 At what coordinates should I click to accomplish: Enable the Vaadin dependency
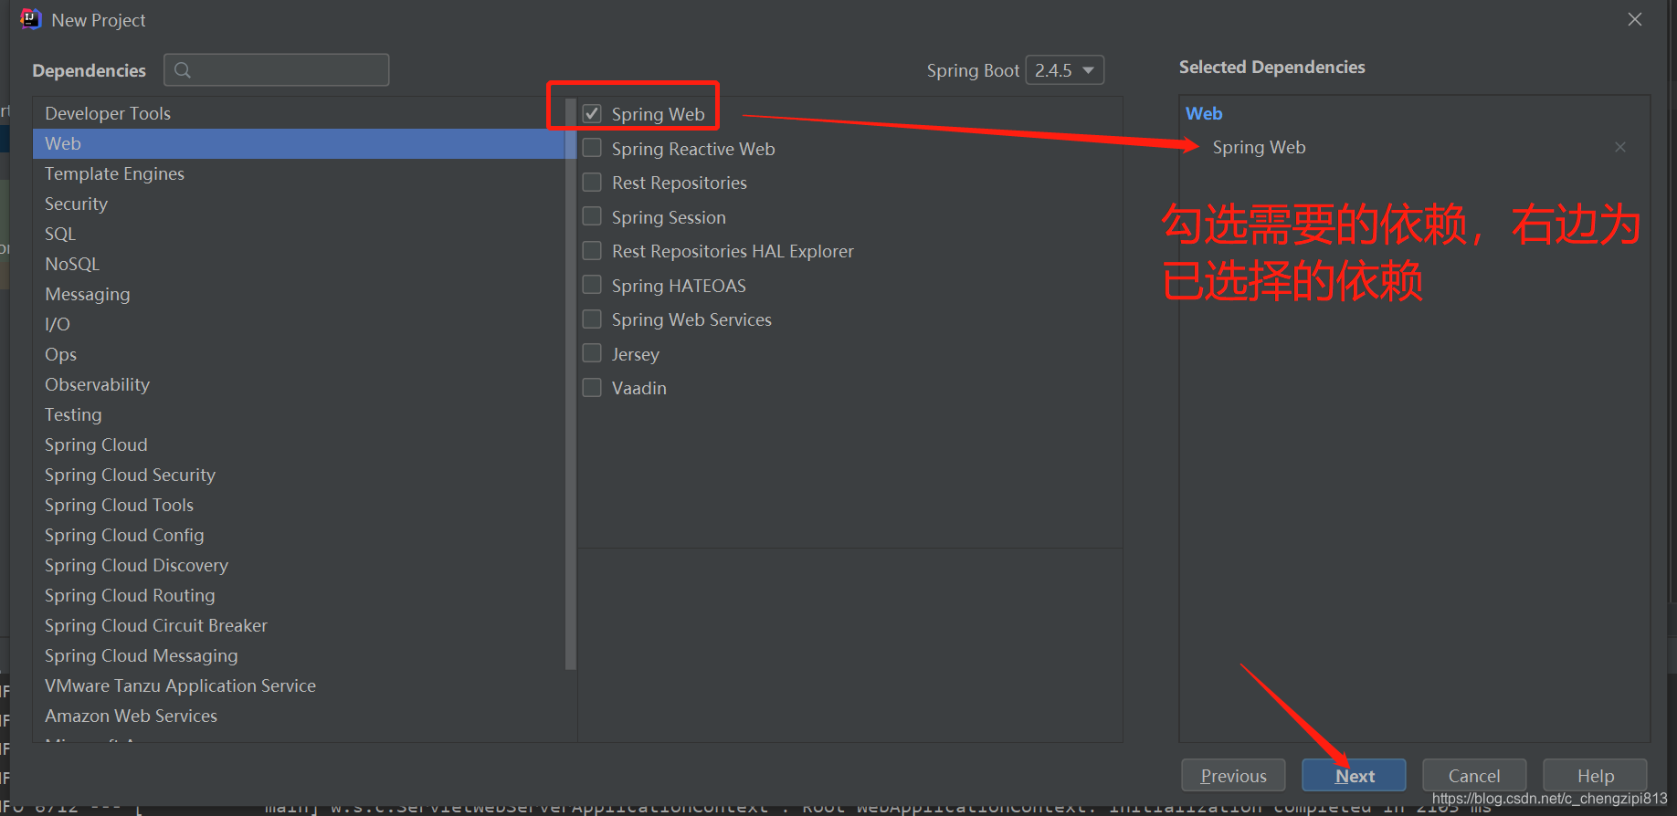(592, 387)
